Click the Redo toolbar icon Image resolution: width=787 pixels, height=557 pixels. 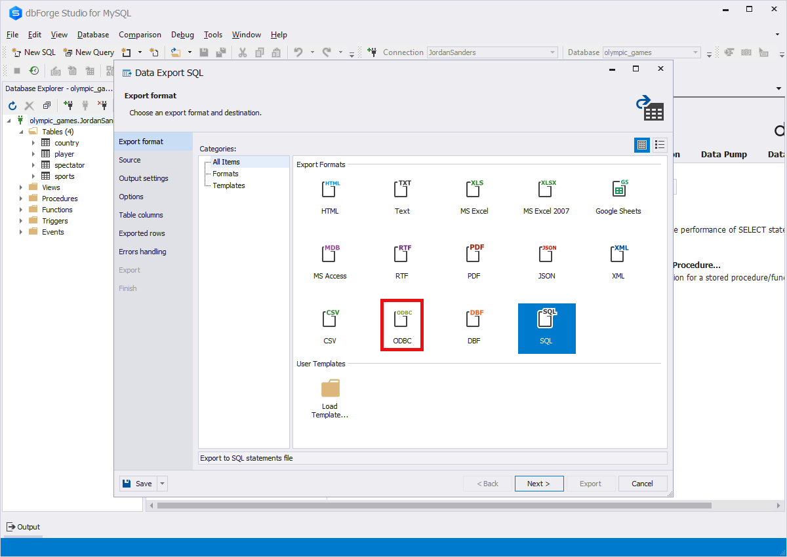327,52
